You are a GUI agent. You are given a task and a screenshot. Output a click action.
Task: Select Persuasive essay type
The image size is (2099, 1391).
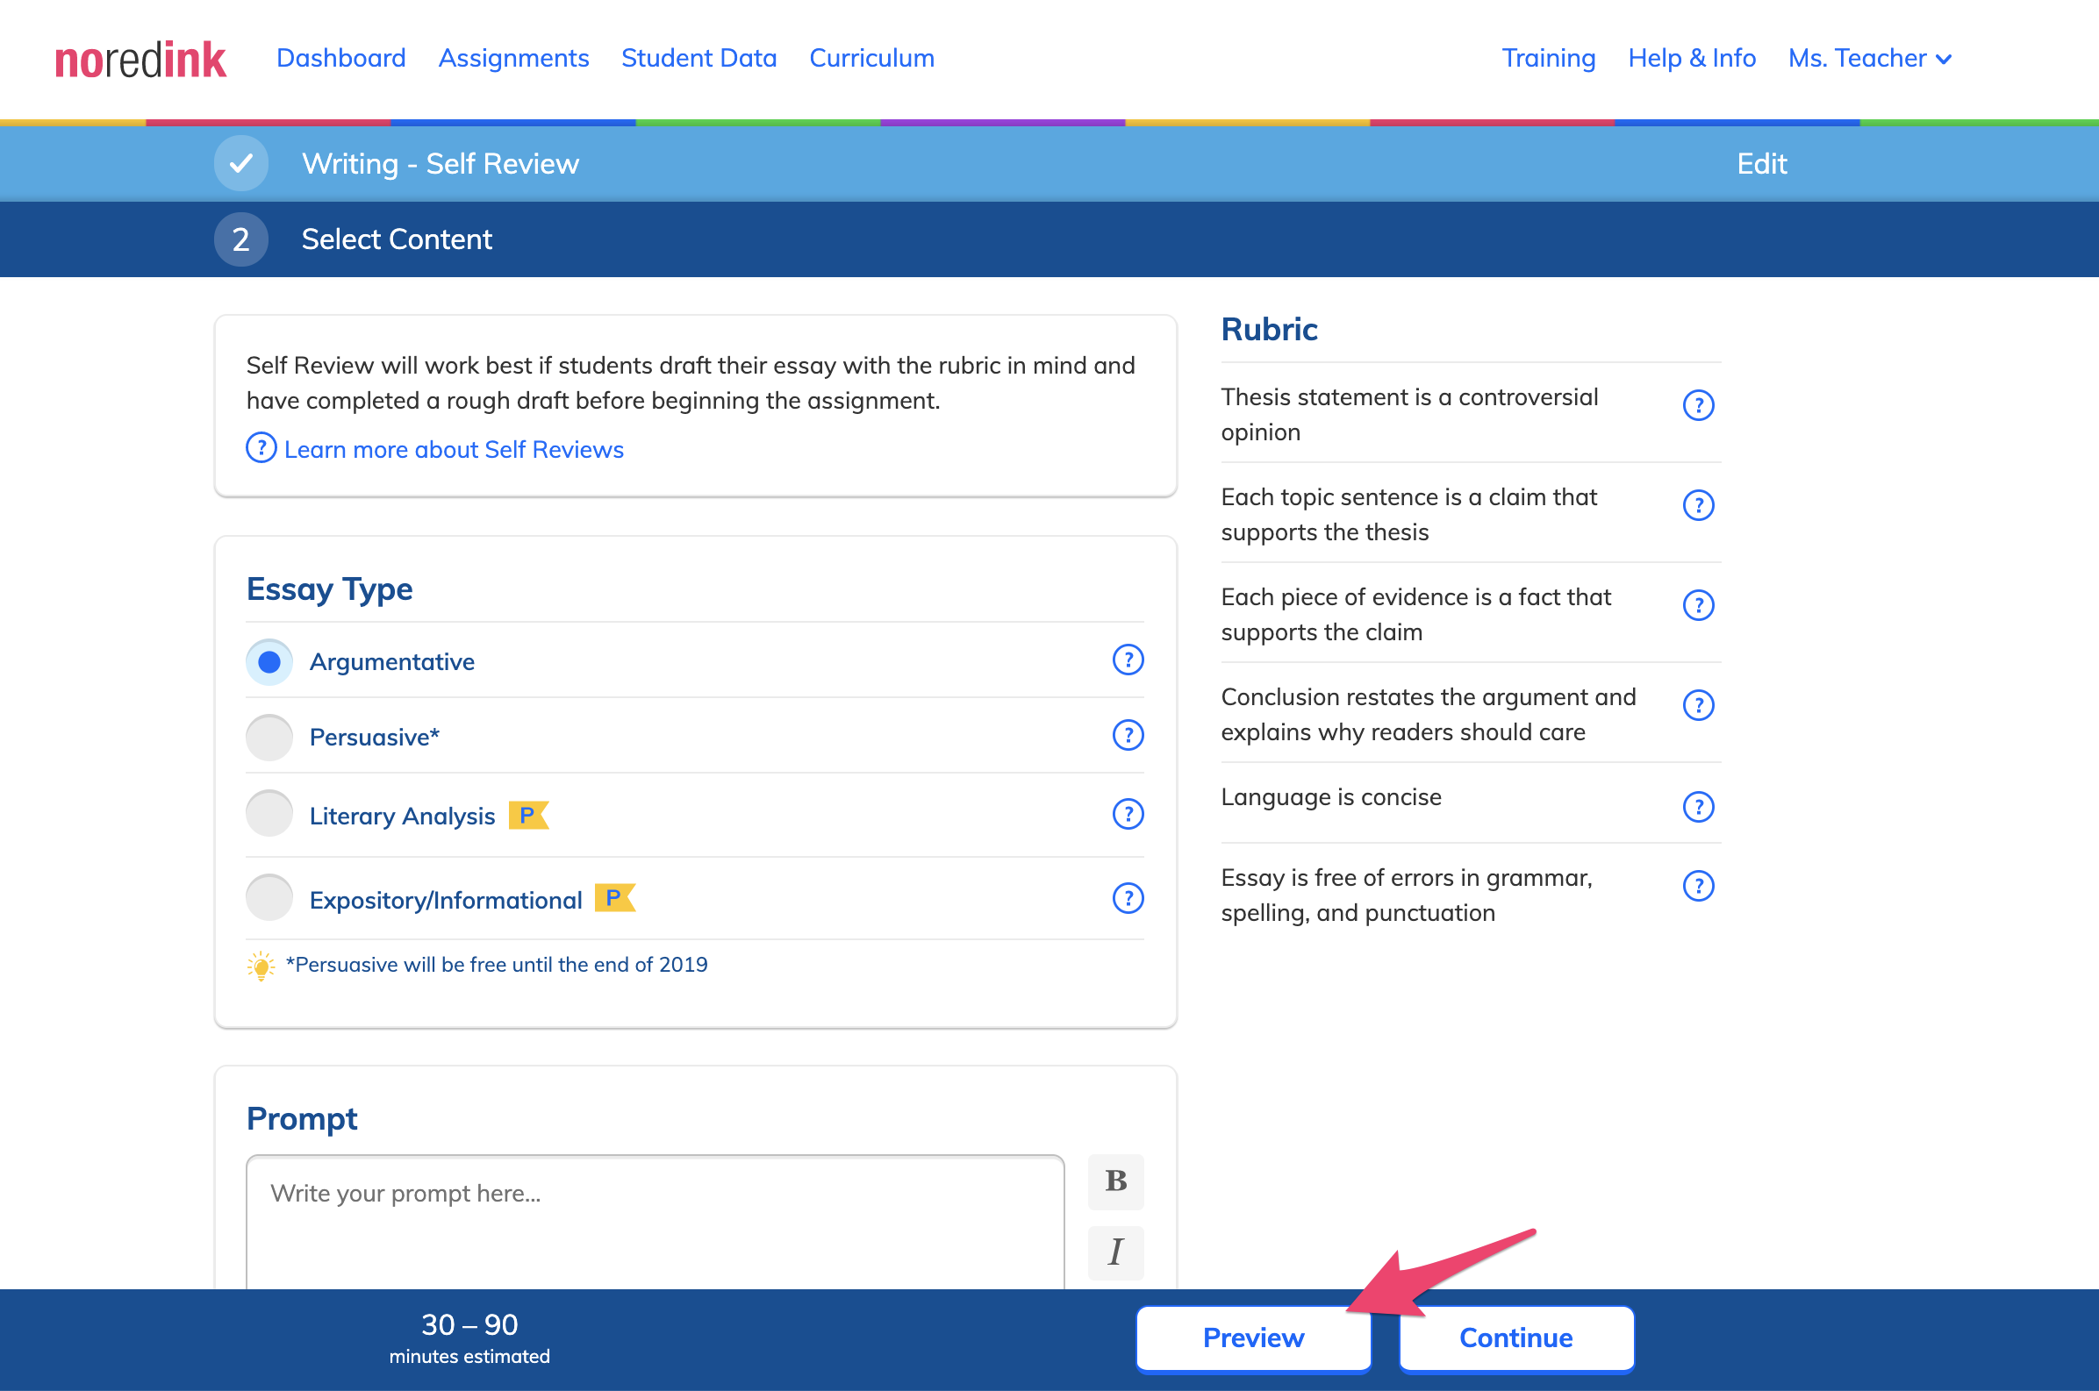pos(269,738)
